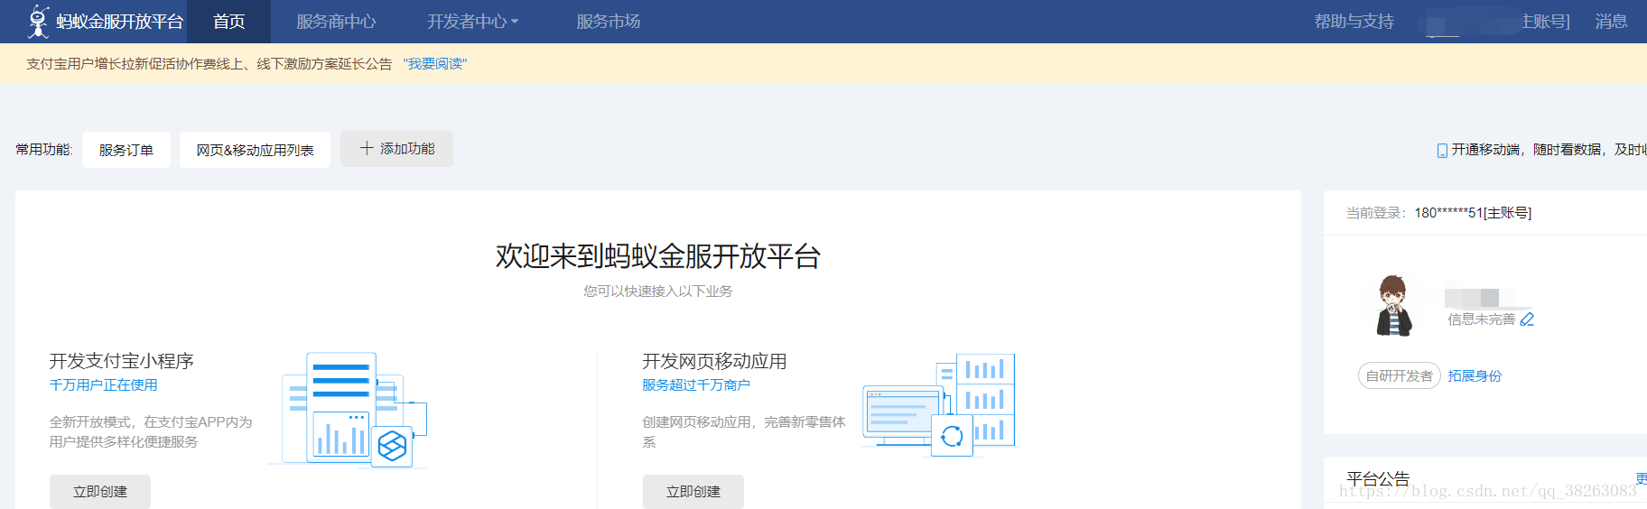Open the 服务商中心 menu item
The image size is (1647, 509).
click(x=336, y=22)
